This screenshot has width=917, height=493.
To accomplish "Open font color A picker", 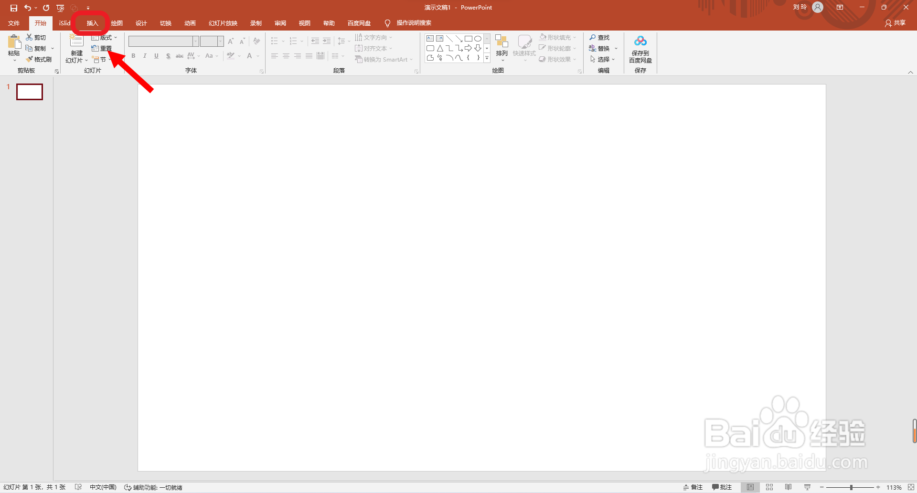I will [249, 56].
